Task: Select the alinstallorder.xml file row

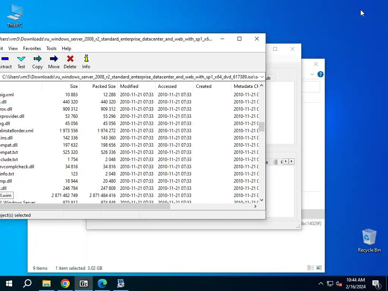Action: [x=129, y=131]
